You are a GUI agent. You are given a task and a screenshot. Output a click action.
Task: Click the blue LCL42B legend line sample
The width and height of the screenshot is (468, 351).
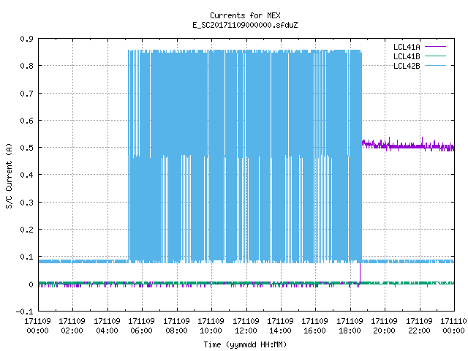pos(436,65)
